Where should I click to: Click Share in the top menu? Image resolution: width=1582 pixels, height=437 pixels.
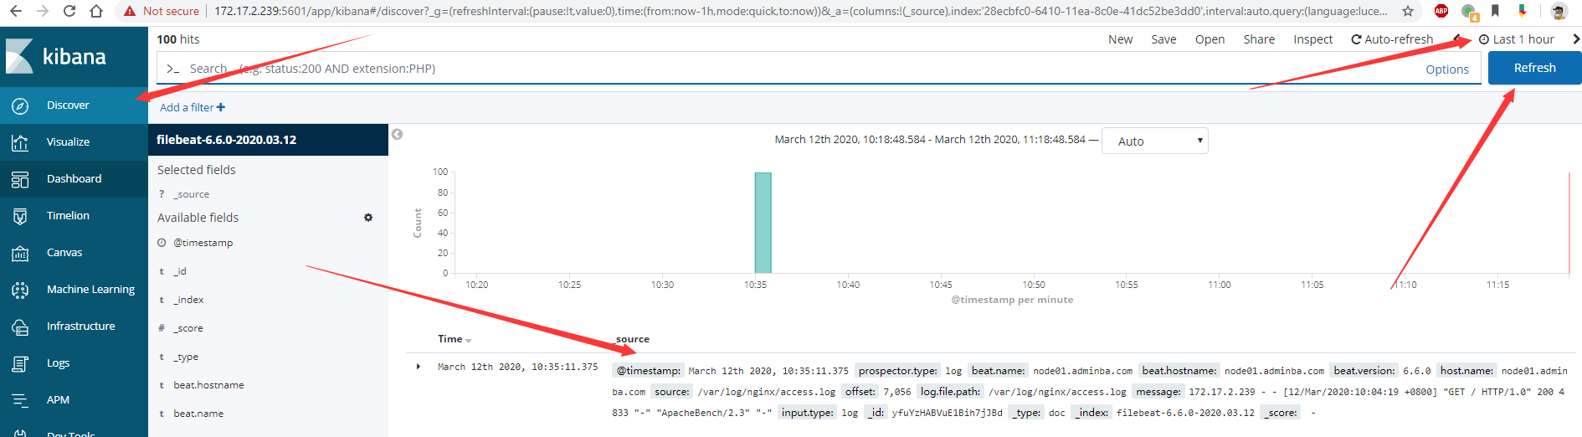coord(1259,39)
